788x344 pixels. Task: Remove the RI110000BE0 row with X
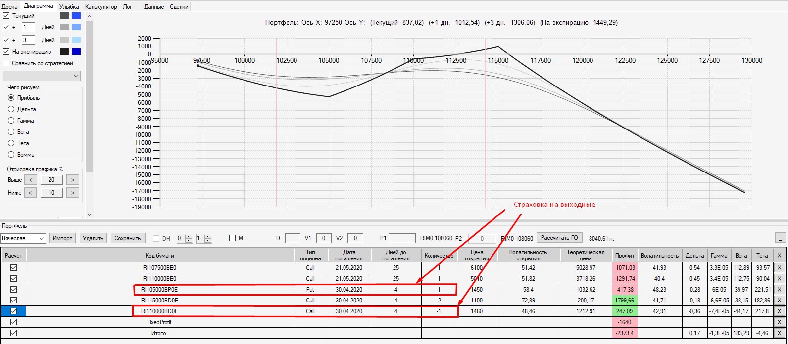tap(779, 279)
